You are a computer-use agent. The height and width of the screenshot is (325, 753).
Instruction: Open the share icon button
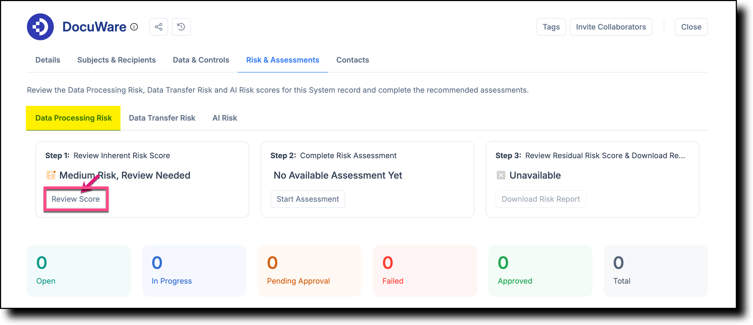coord(158,27)
